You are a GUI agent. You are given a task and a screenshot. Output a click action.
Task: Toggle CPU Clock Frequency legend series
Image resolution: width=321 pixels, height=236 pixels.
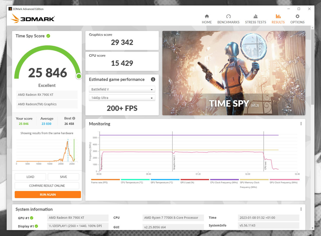tap(224, 181)
